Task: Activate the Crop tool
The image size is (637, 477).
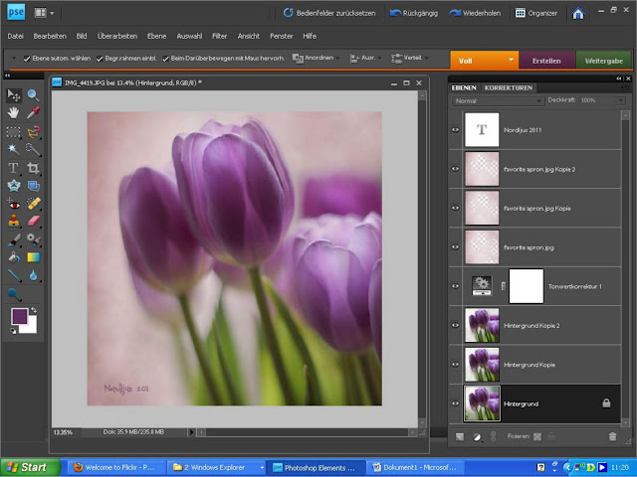Action: pos(33,168)
